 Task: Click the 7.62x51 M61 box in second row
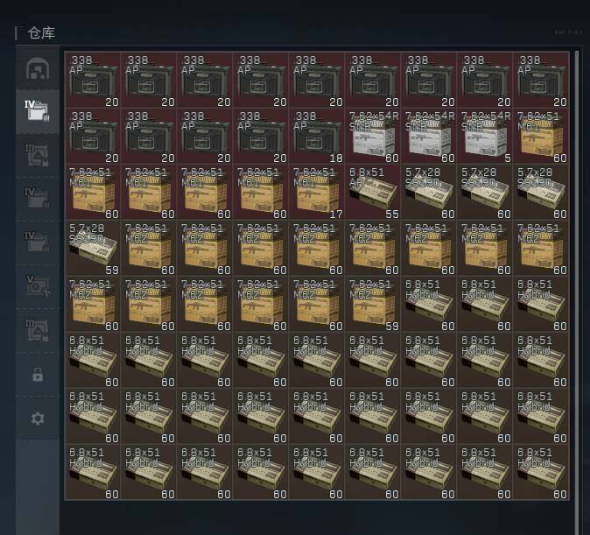(540, 136)
